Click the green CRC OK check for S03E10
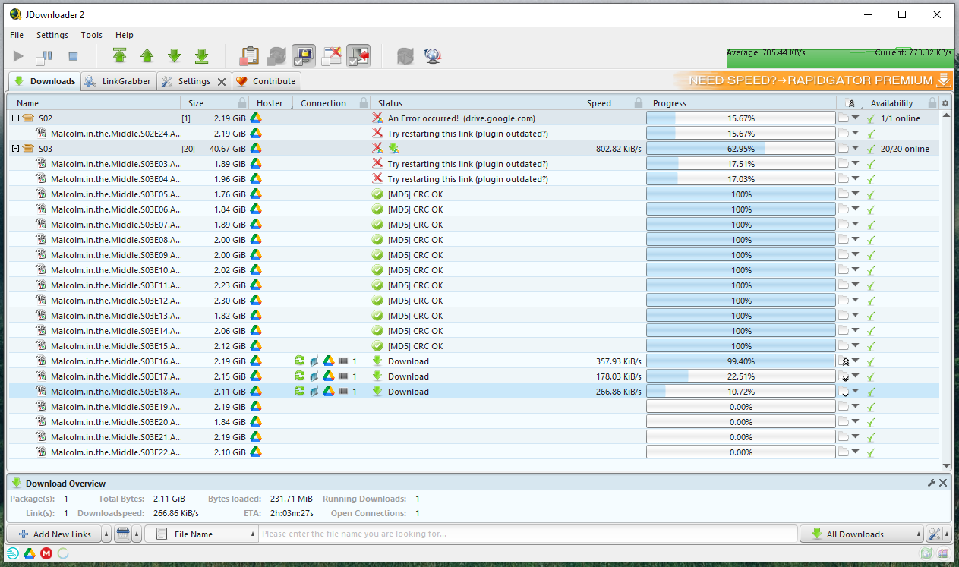Screen dimensions: 959x567 [377, 270]
